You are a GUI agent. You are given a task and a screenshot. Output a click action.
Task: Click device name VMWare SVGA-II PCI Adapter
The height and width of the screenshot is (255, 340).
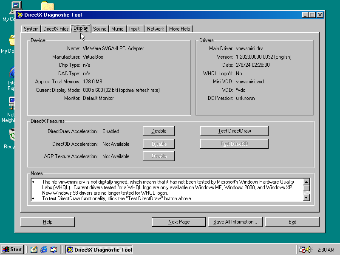pos(113,48)
